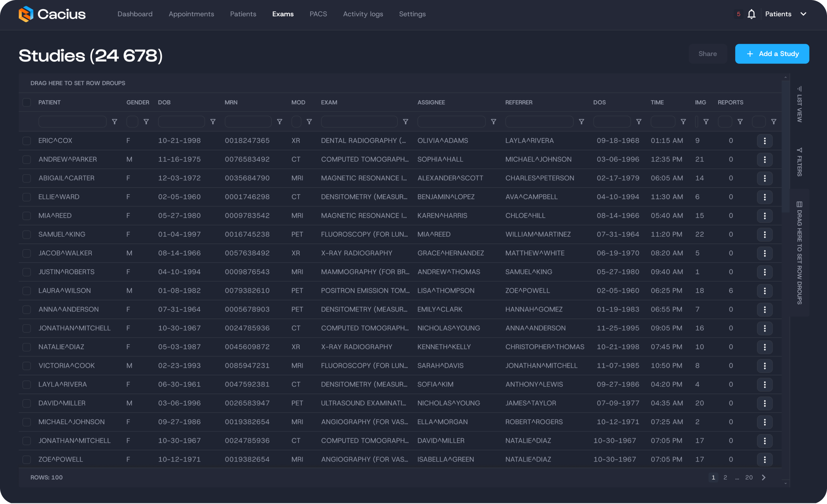This screenshot has height=504, width=827.
Task: Click the PATIENT column filter icon
Action: pyautogui.click(x=115, y=122)
